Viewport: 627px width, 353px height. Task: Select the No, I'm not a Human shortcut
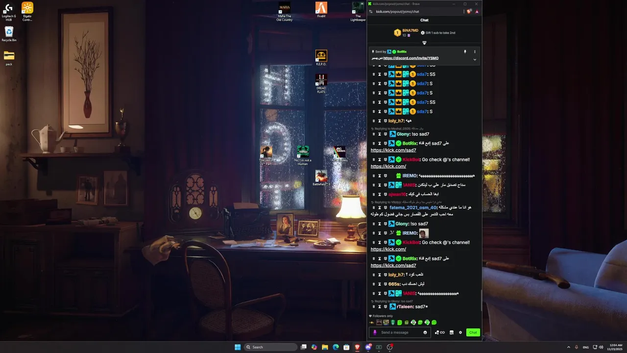[x=303, y=156]
